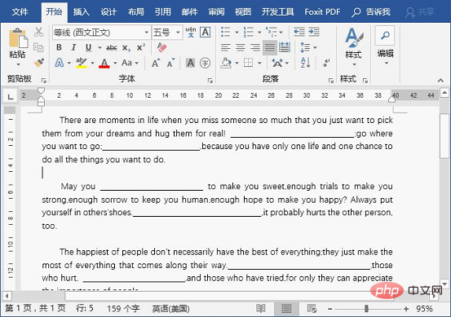Increase paragraph indent
This screenshot has height=317, width=451.
(314, 32)
